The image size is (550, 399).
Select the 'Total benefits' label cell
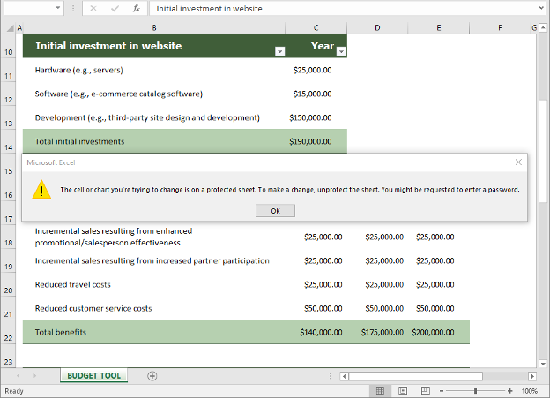[154, 332]
